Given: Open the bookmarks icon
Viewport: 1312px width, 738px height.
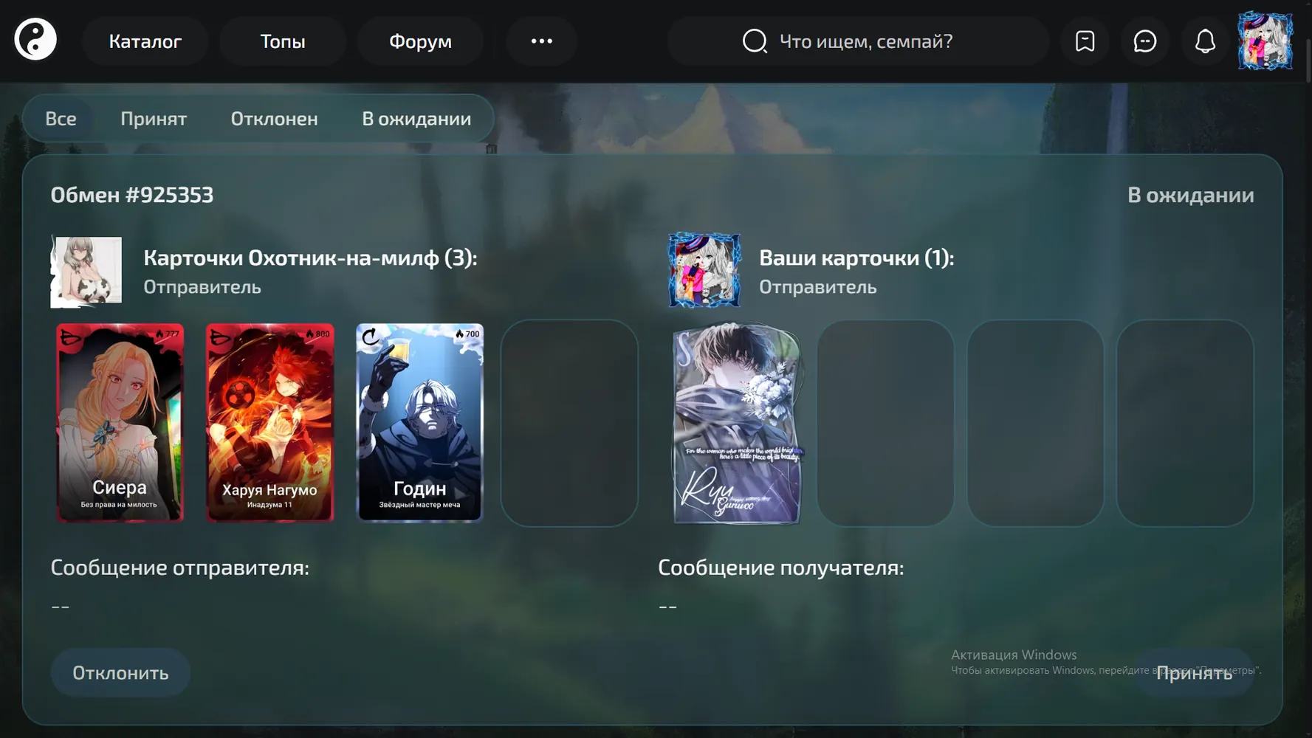Looking at the screenshot, I should tap(1085, 41).
